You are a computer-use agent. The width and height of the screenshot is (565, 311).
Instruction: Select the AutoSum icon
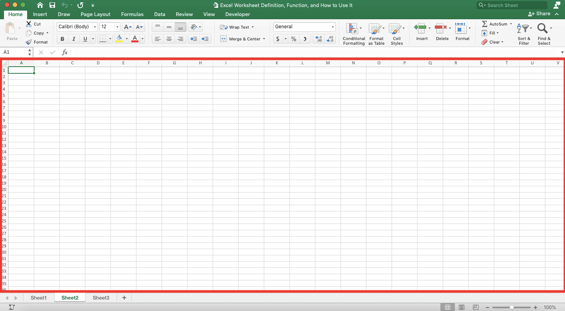tap(484, 24)
